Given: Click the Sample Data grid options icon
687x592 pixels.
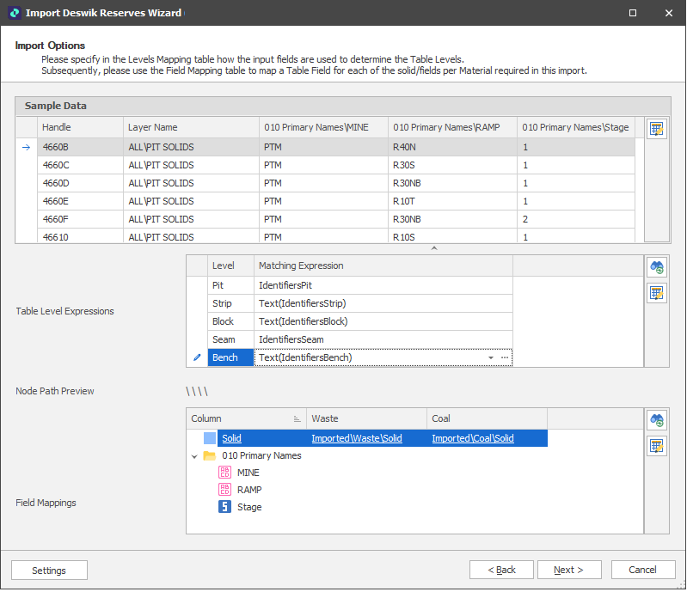Looking at the screenshot, I should [x=656, y=130].
